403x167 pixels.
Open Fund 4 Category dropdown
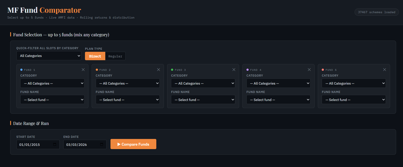(x=278, y=83)
